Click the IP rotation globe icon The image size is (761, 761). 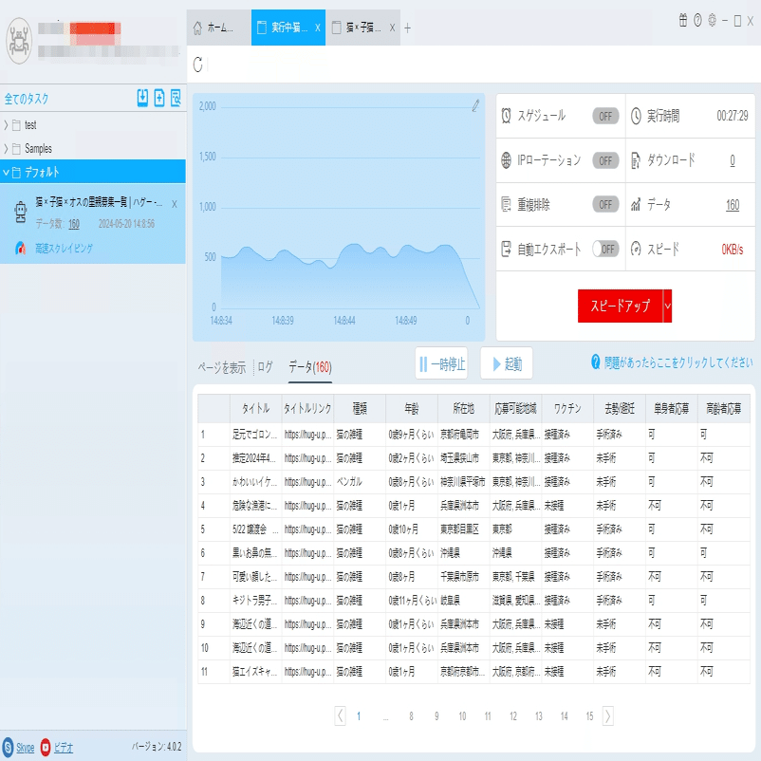[x=506, y=160]
